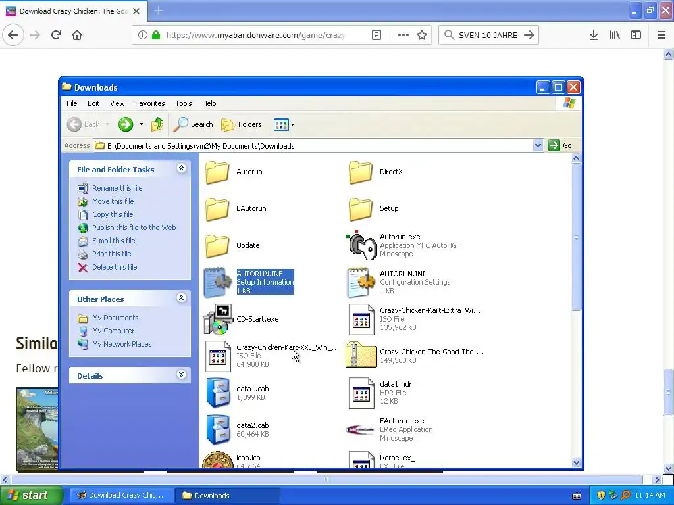Toggle Firefox reader view icon
This screenshot has height=505, width=674.
coord(376,36)
